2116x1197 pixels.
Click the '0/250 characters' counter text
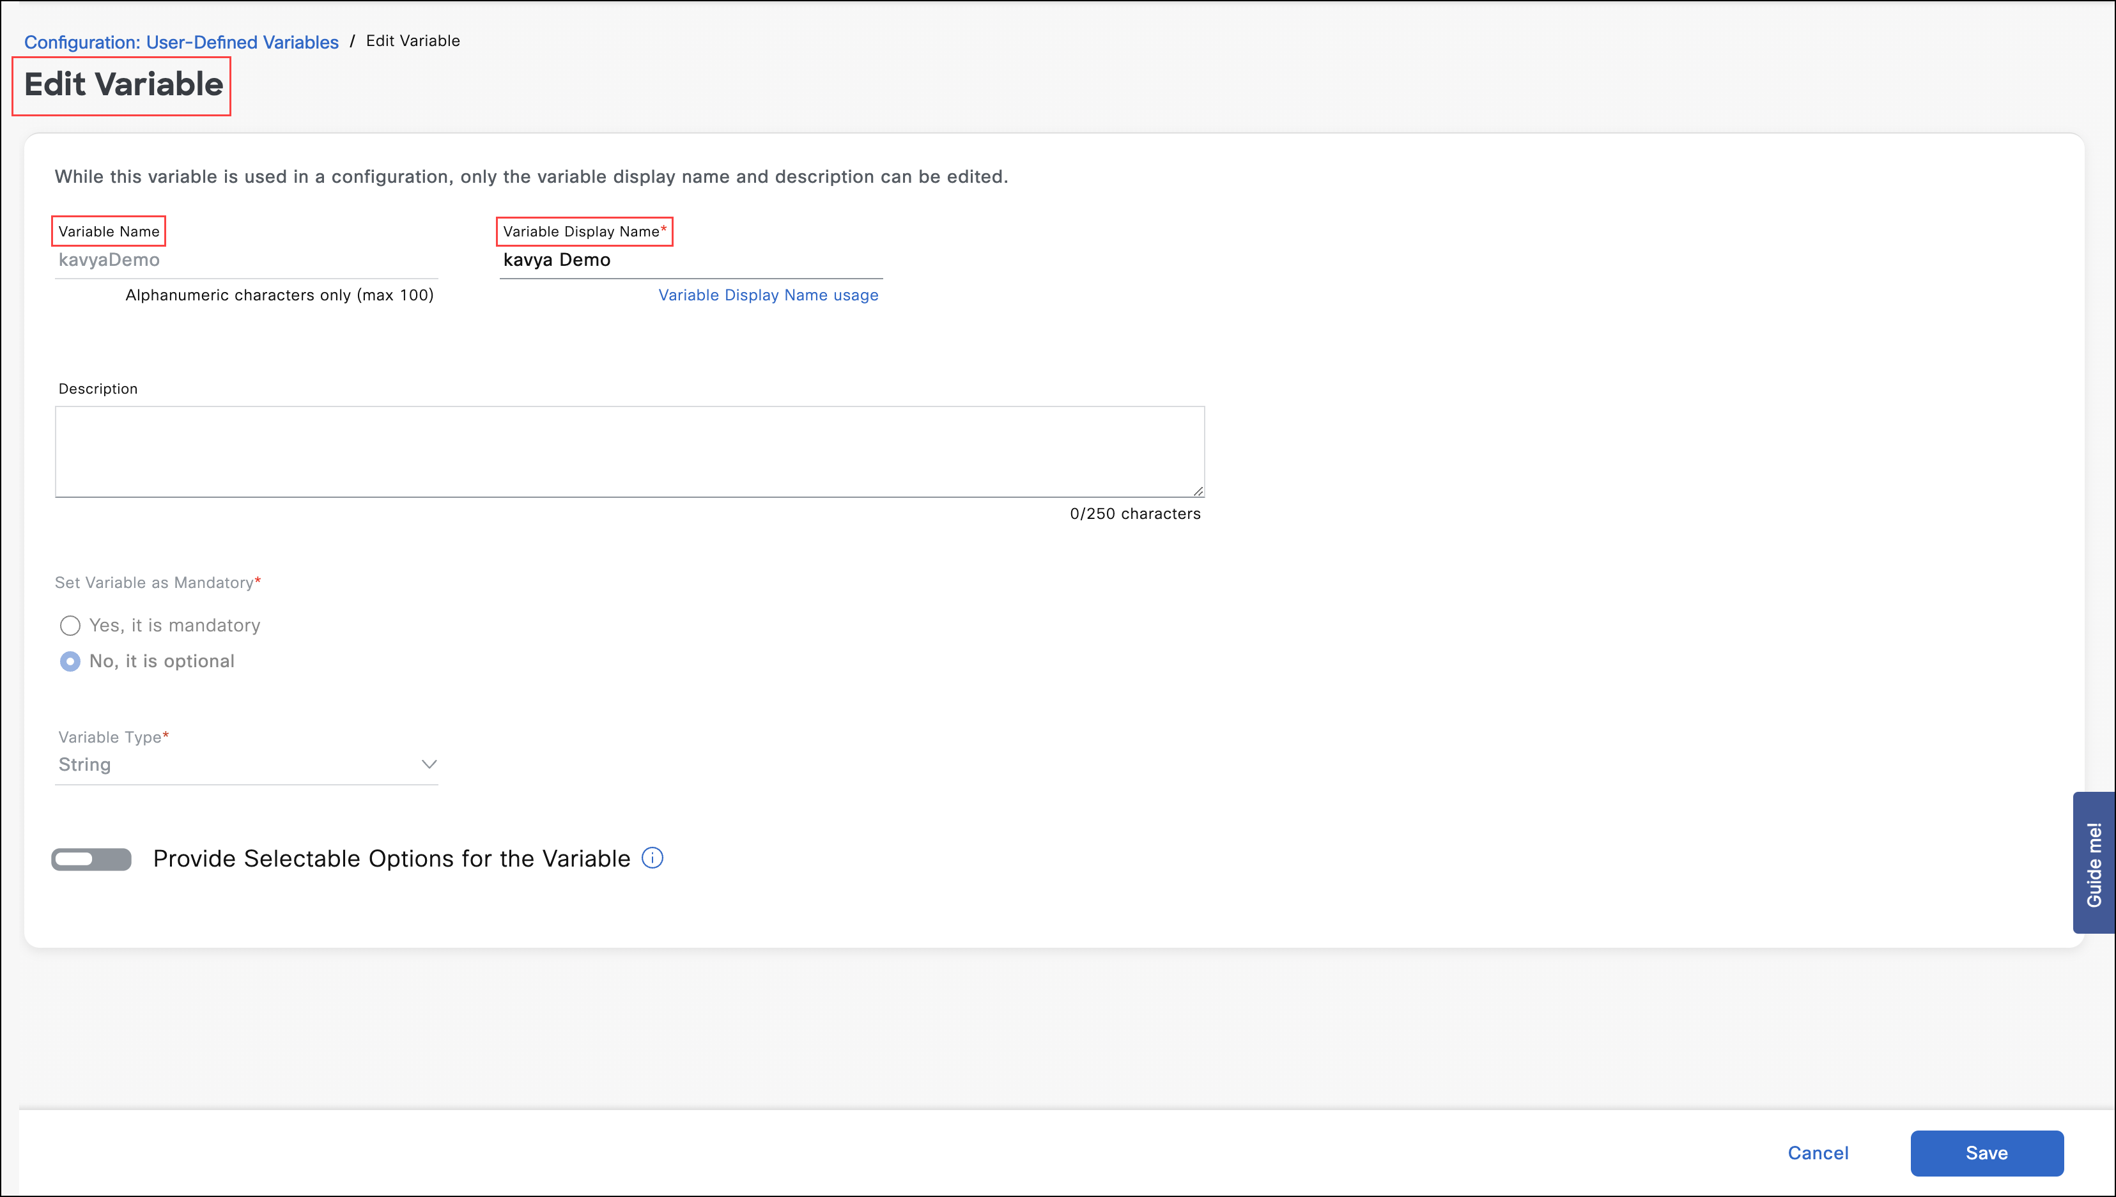(1135, 514)
